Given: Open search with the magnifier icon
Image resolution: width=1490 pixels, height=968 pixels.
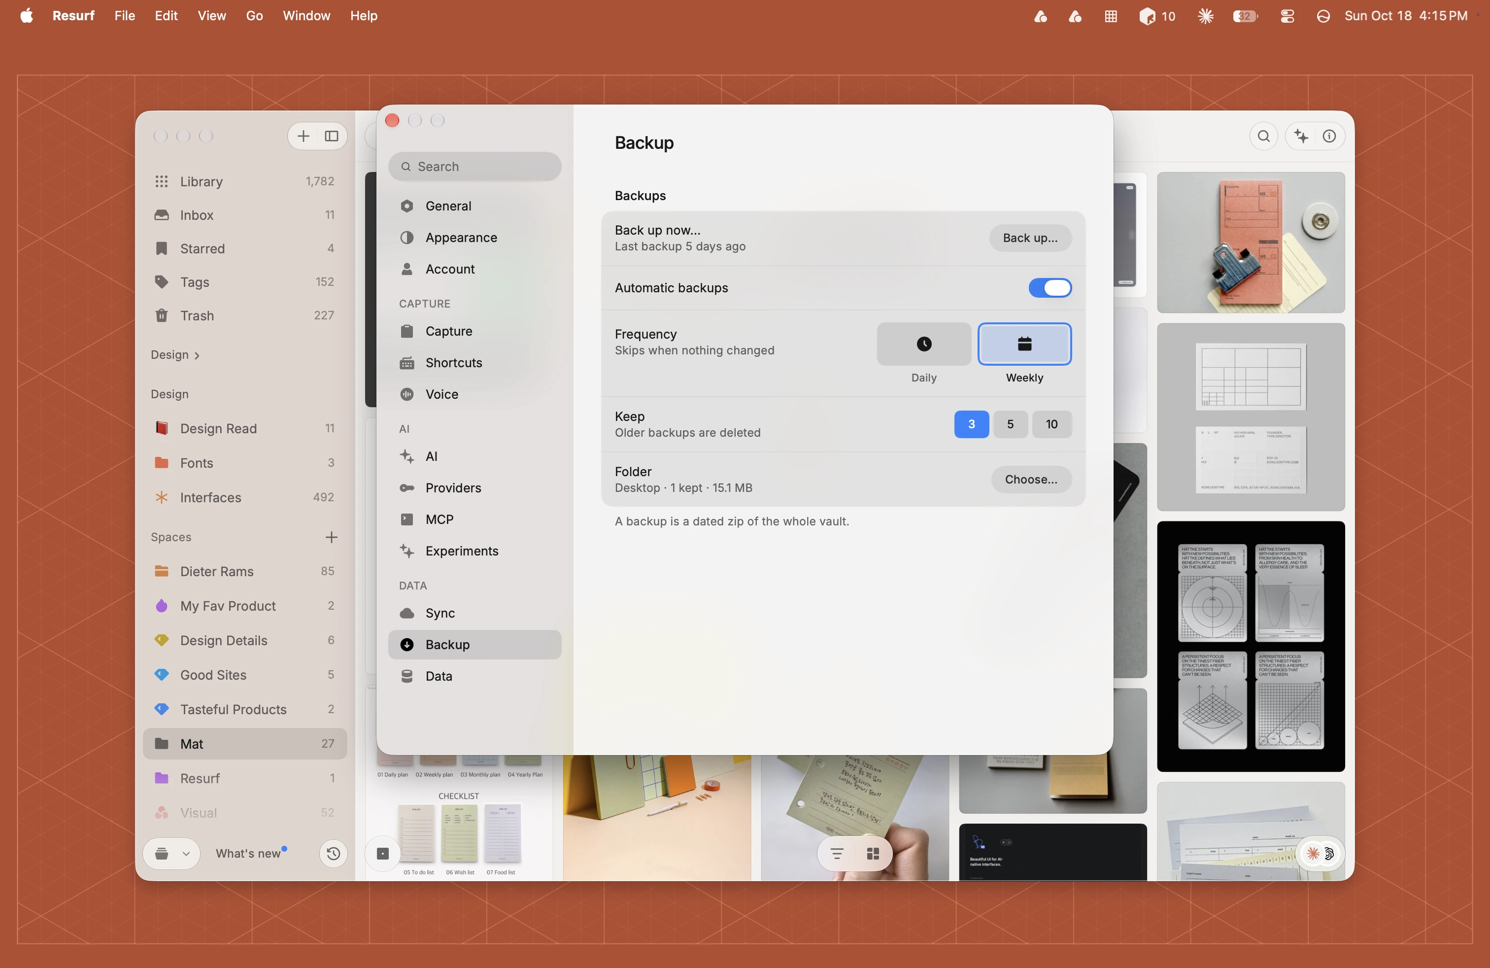Looking at the screenshot, I should (x=1263, y=136).
